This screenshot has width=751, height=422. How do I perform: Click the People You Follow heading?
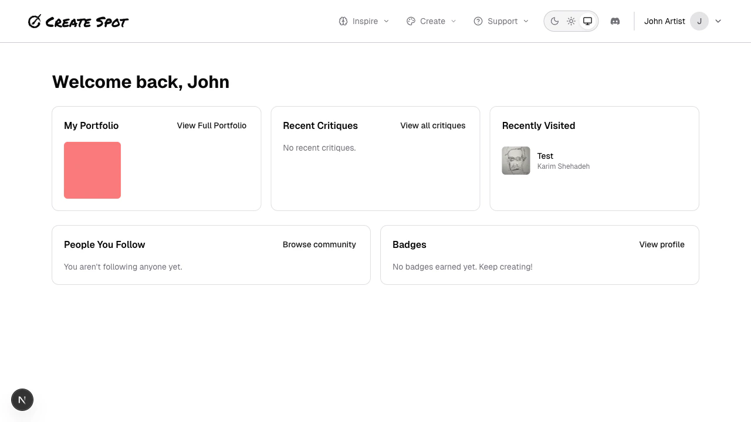(104, 244)
